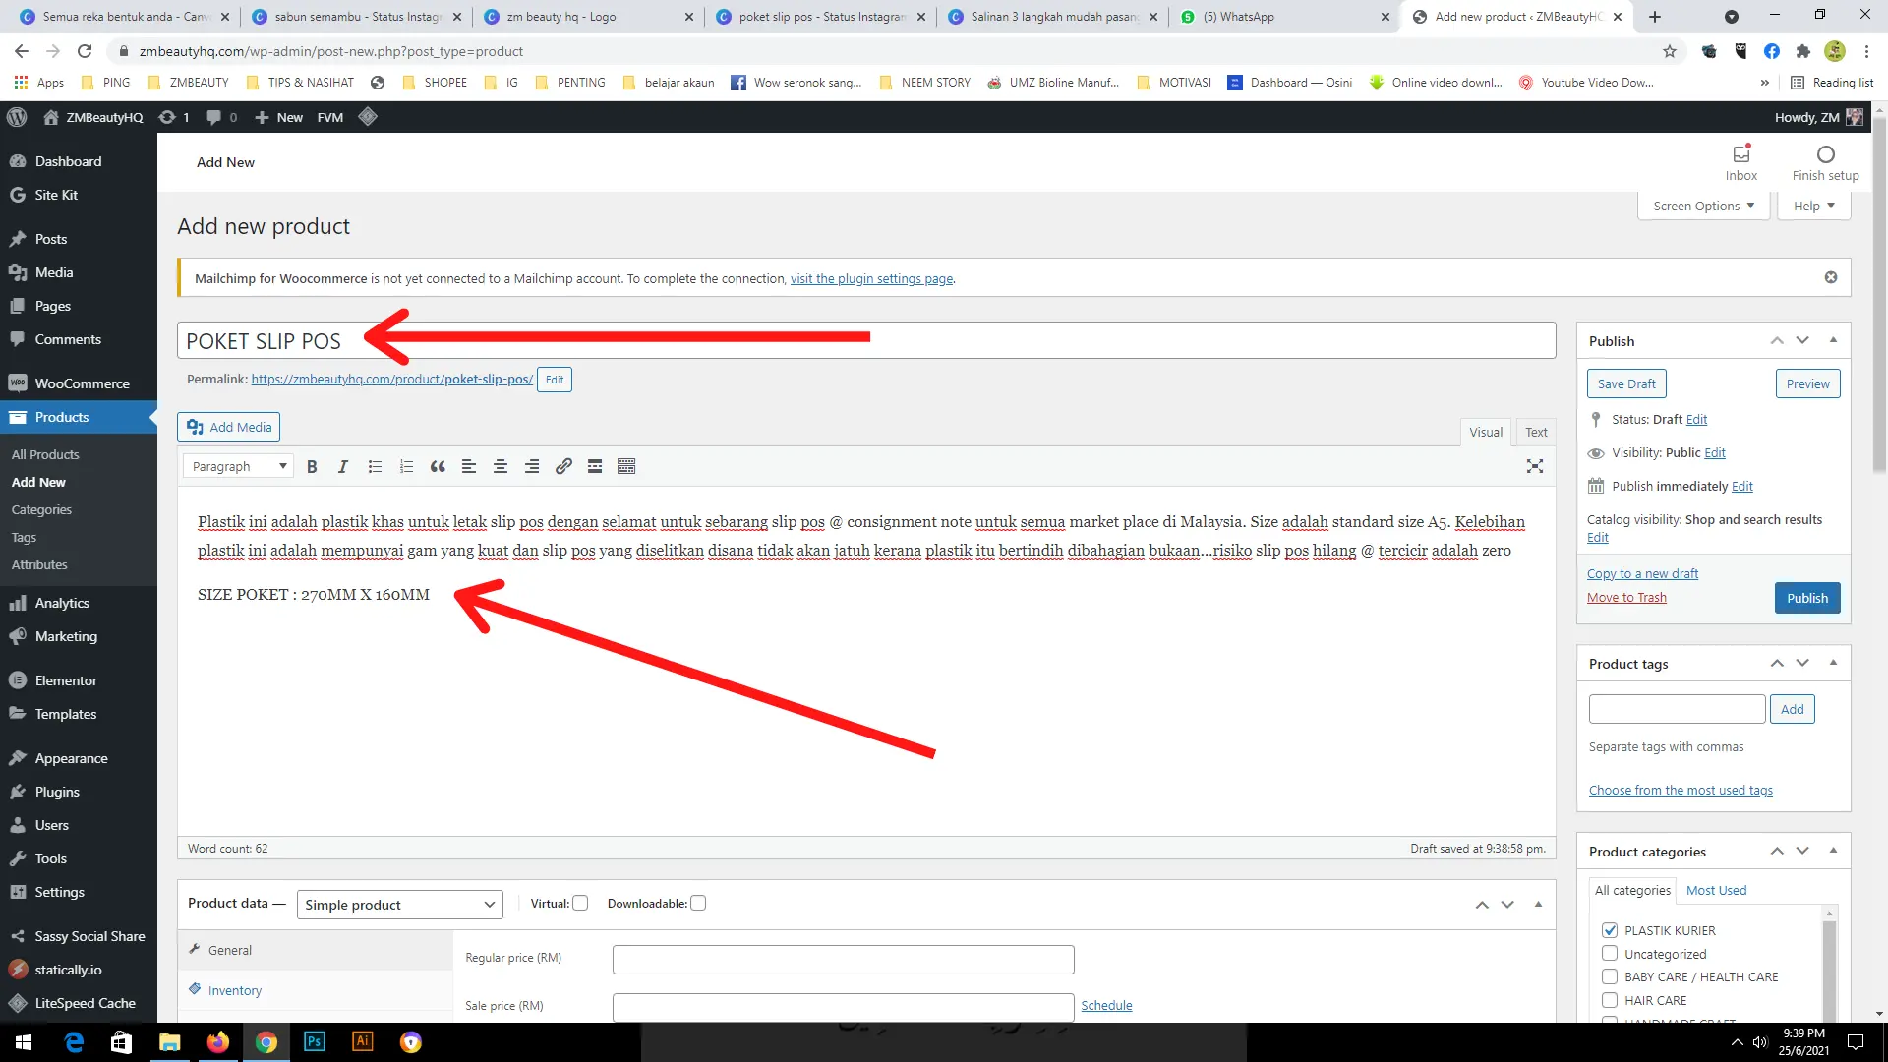
Task: Switch to the Text editor tab
Action: [1536, 433]
